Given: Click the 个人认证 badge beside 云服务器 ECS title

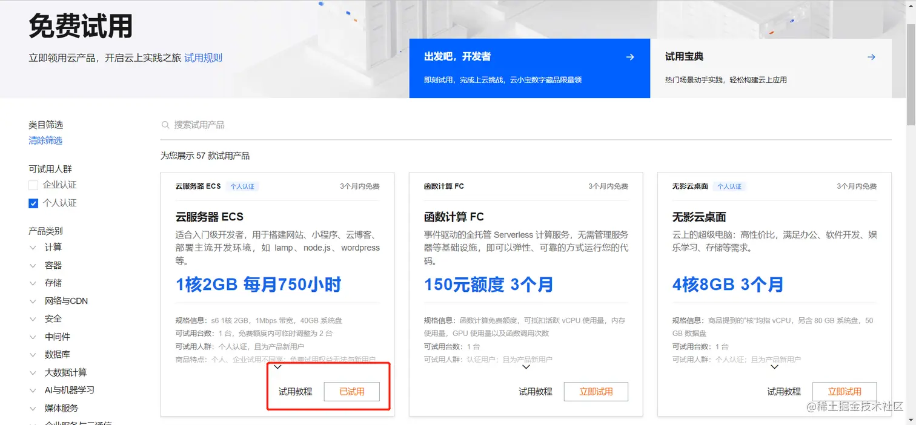Looking at the screenshot, I should click(x=242, y=186).
